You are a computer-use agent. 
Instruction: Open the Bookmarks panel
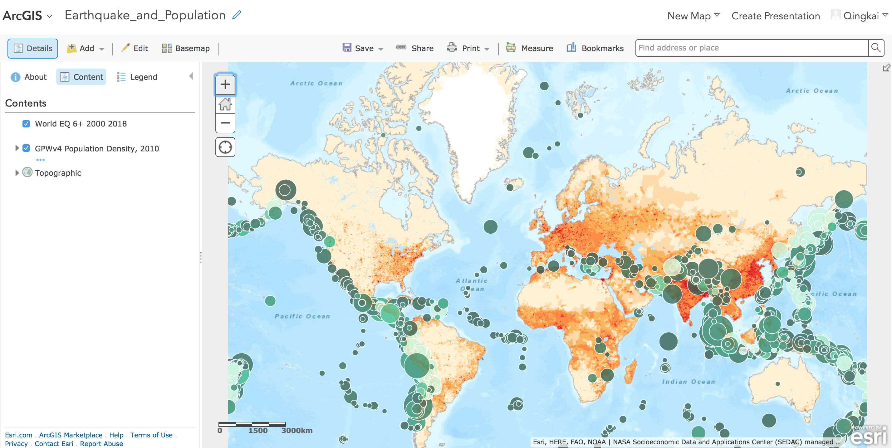(595, 48)
